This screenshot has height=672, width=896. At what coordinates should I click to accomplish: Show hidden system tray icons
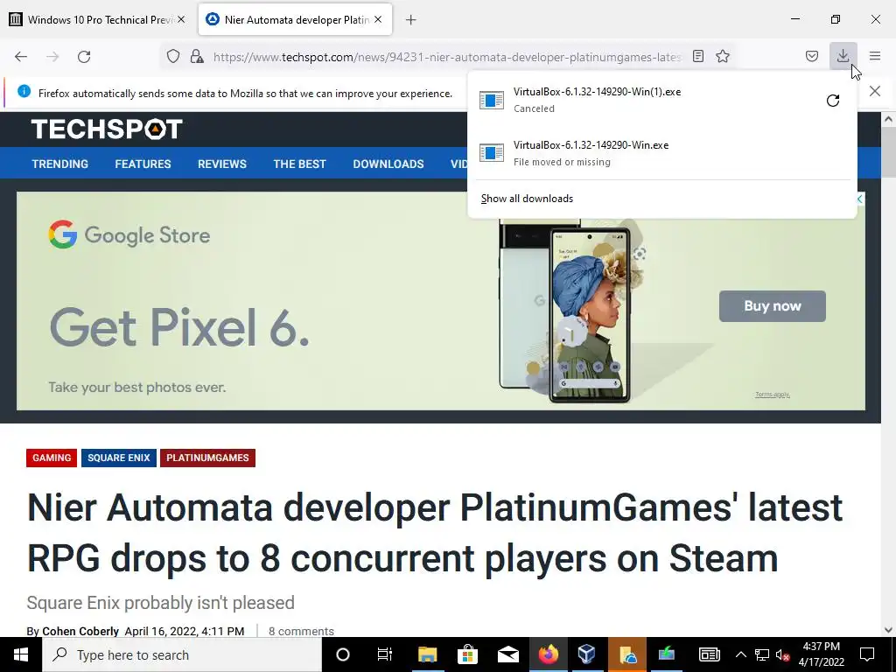[740, 654]
